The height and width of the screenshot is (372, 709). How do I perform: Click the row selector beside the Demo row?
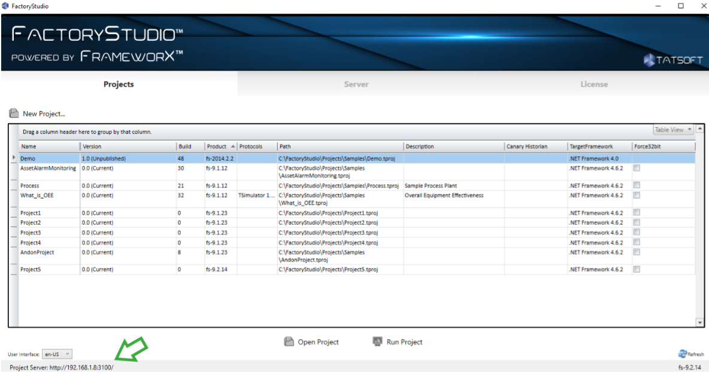(14, 158)
